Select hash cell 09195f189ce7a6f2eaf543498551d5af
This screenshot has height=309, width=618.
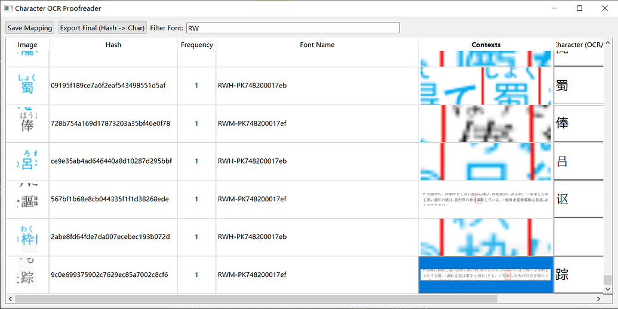tap(113, 86)
